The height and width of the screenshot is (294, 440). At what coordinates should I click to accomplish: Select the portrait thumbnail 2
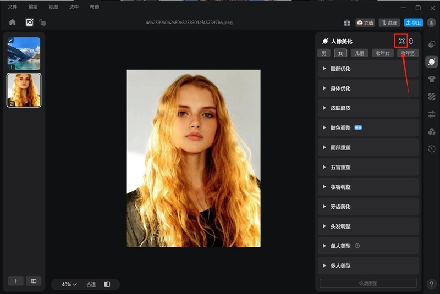24,90
